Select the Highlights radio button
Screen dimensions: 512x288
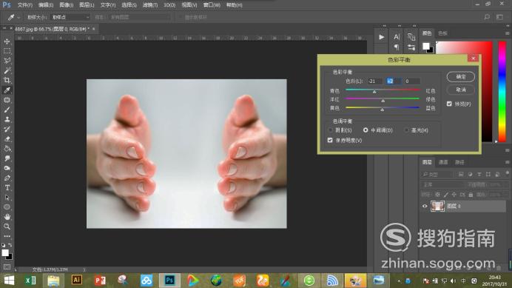click(406, 130)
